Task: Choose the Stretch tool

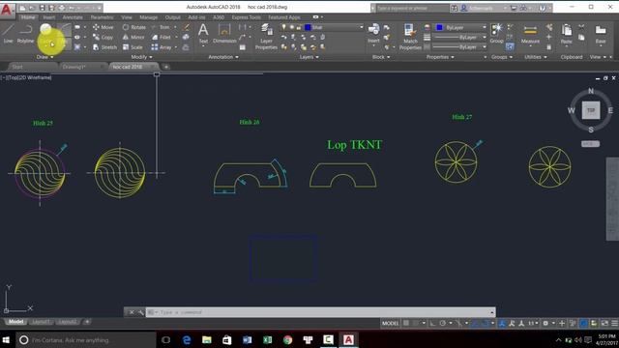Action: point(104,47)
